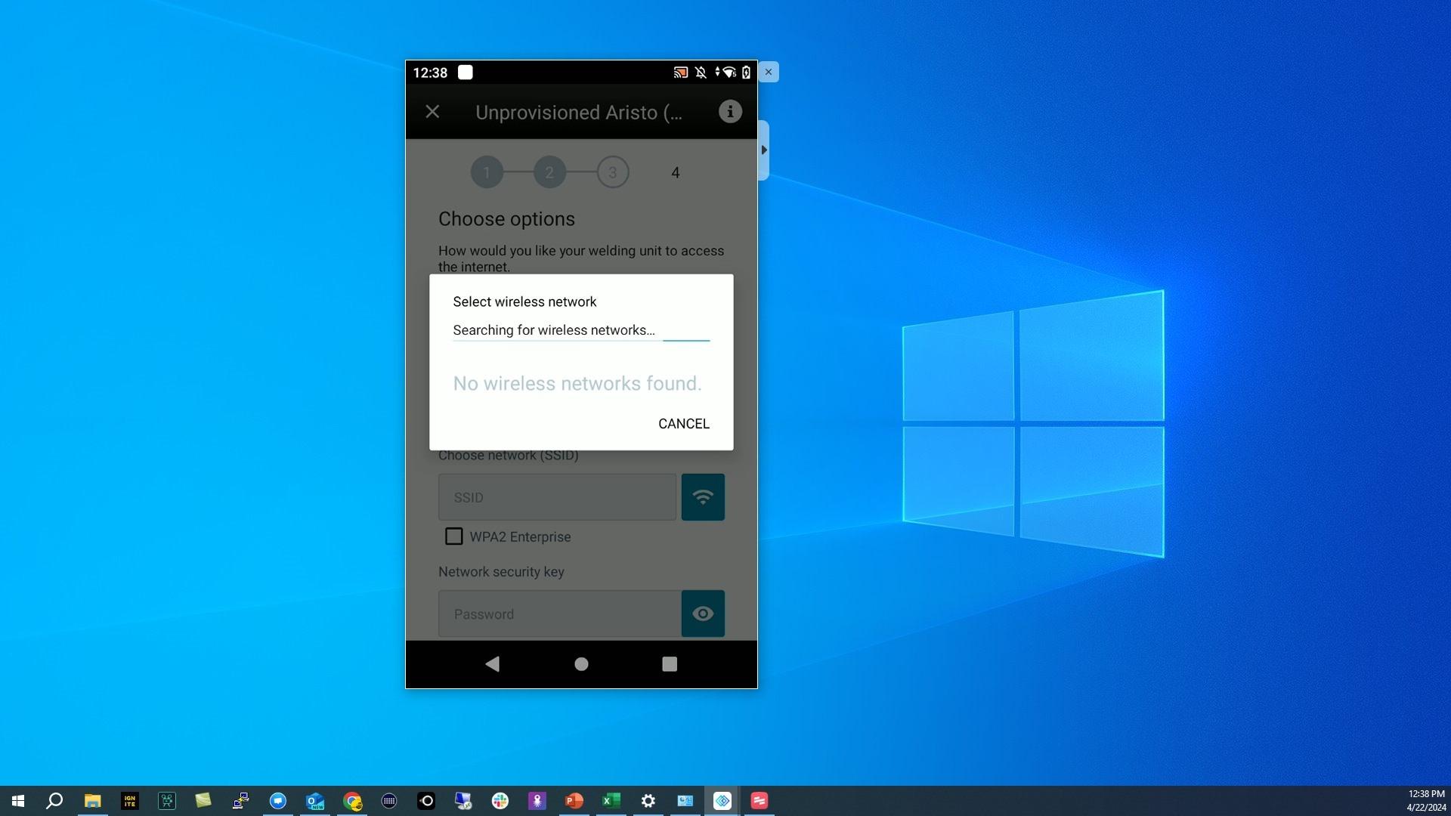Tap the battery icon in status bar
This screenshot has height=816, width=1451.
click(x=746, y=73)
